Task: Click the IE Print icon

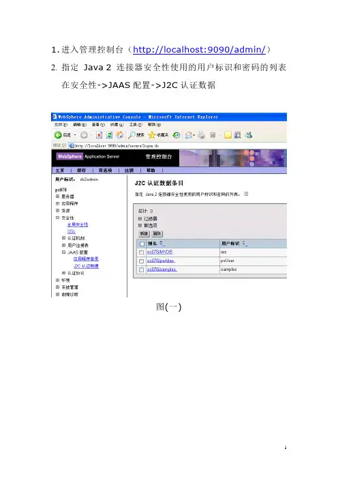Action: coord(201,134)
